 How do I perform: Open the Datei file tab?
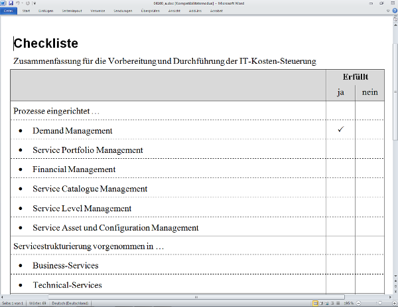[x=9, y=11]
